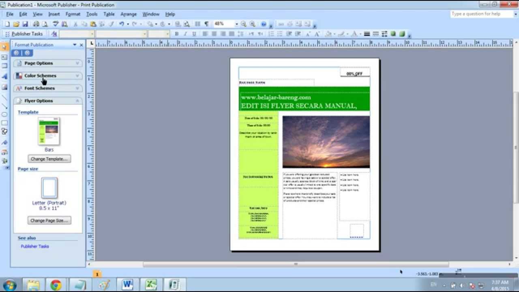Collapse the Flyer Options section
The height and width of the screenshot is (292, 519).
click(48, 101)
